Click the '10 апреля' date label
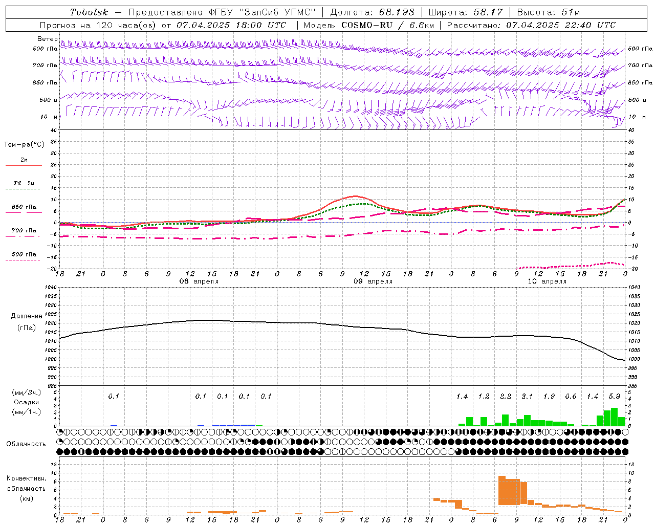The width and height of the screenshot is (655, 524). 547,281
